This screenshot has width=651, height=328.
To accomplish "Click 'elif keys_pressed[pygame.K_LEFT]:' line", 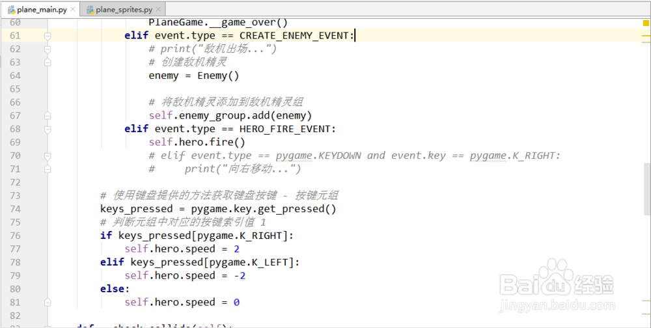I will 200,262.
